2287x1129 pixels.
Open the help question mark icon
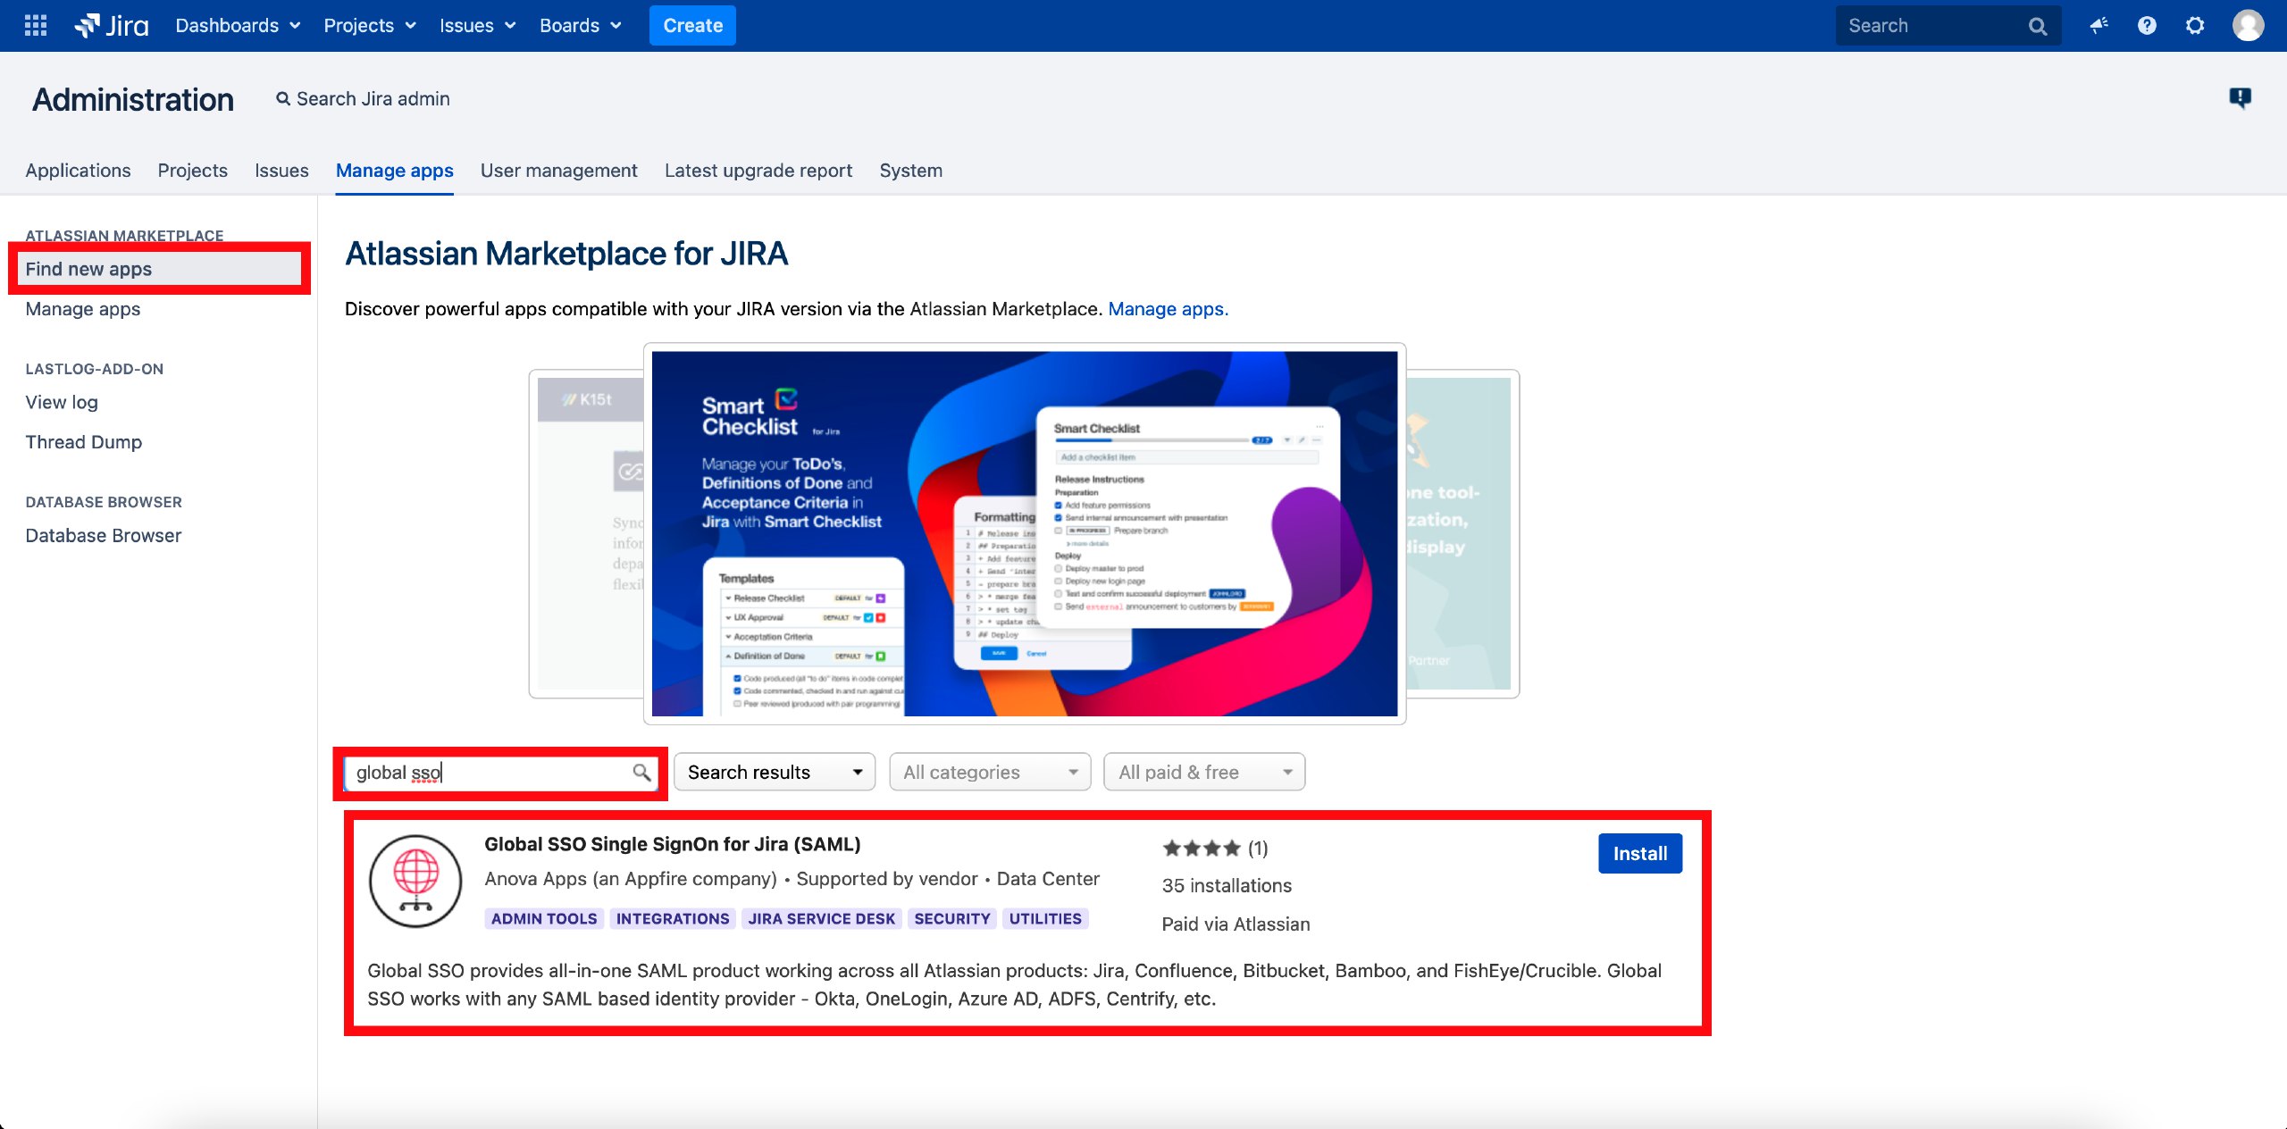[x=2147, y=25]
